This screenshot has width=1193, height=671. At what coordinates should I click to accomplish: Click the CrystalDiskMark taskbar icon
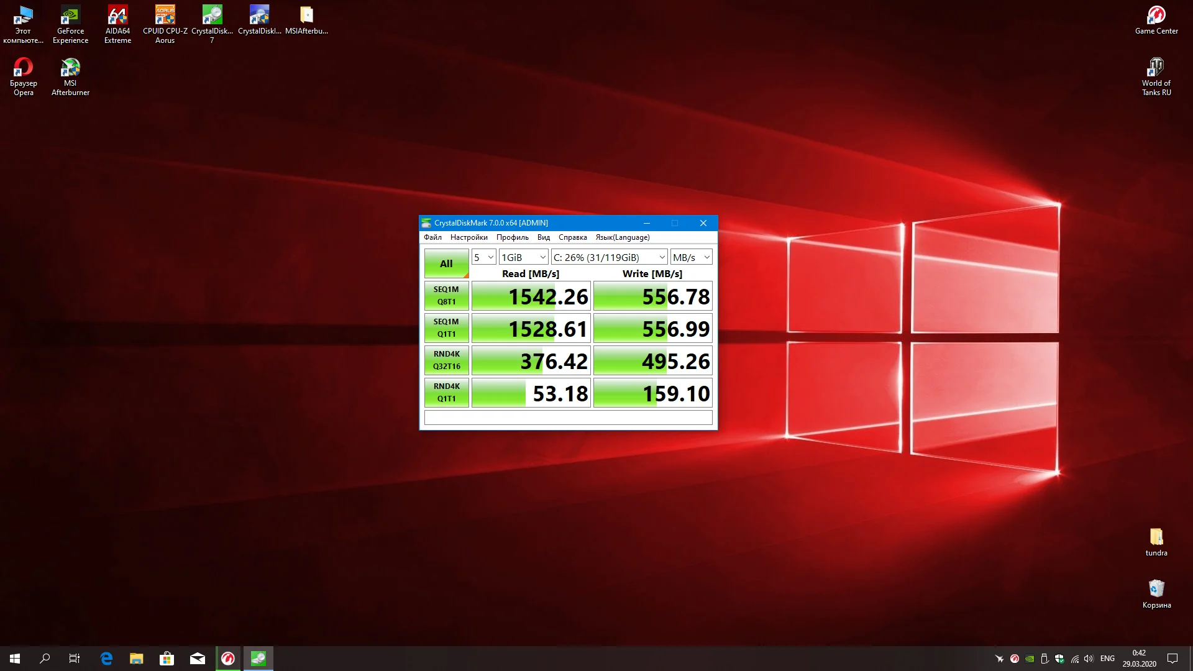258,659
